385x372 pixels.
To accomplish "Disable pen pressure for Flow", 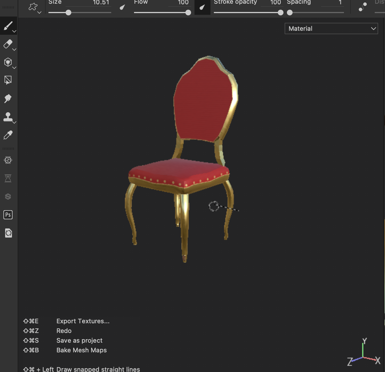I will tap(202, 7).
